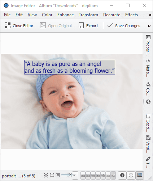The image size is (153, 181).
Task: Open the Metadata sidebar tab
Action: click(148, 68)
